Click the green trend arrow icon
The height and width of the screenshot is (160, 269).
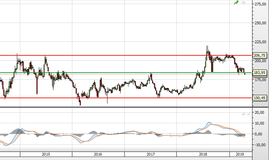pyautogui.click(x=237, y=3)
